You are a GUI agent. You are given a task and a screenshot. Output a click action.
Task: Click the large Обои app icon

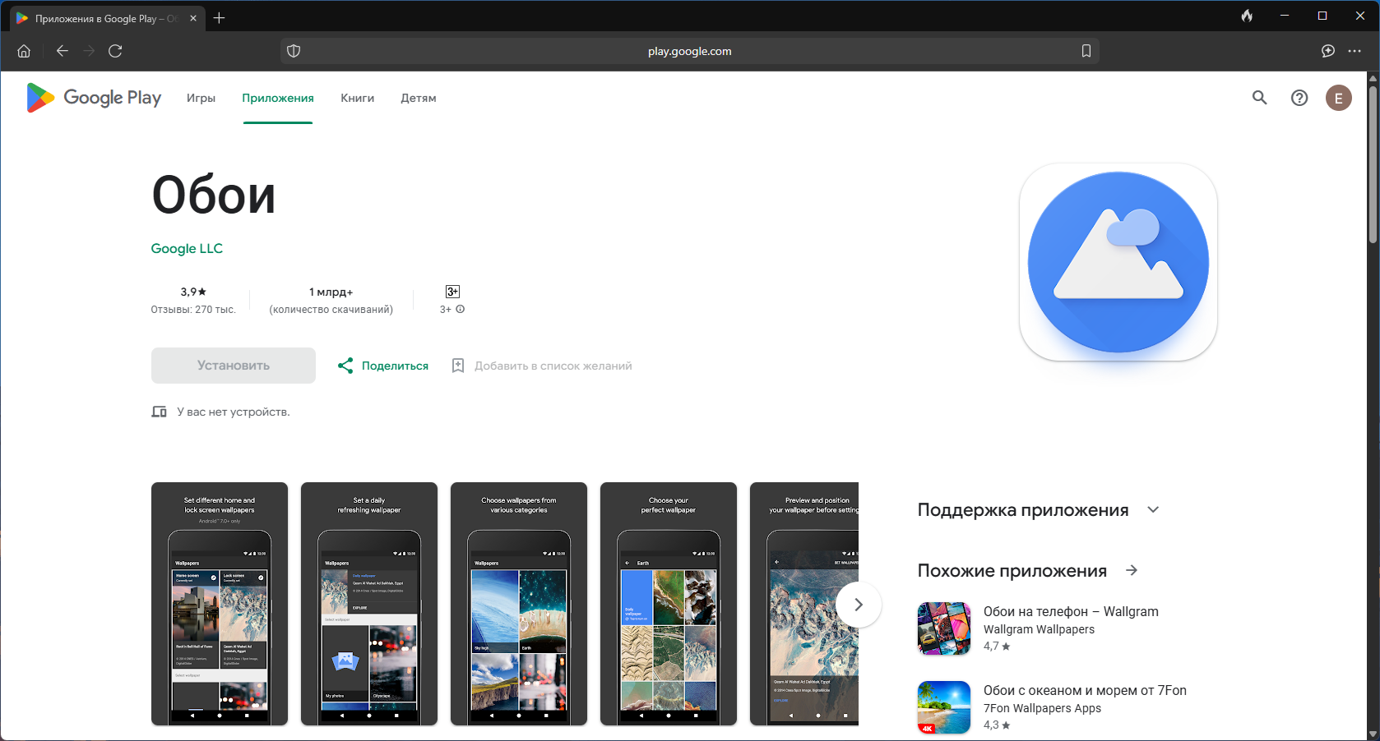1118,262
